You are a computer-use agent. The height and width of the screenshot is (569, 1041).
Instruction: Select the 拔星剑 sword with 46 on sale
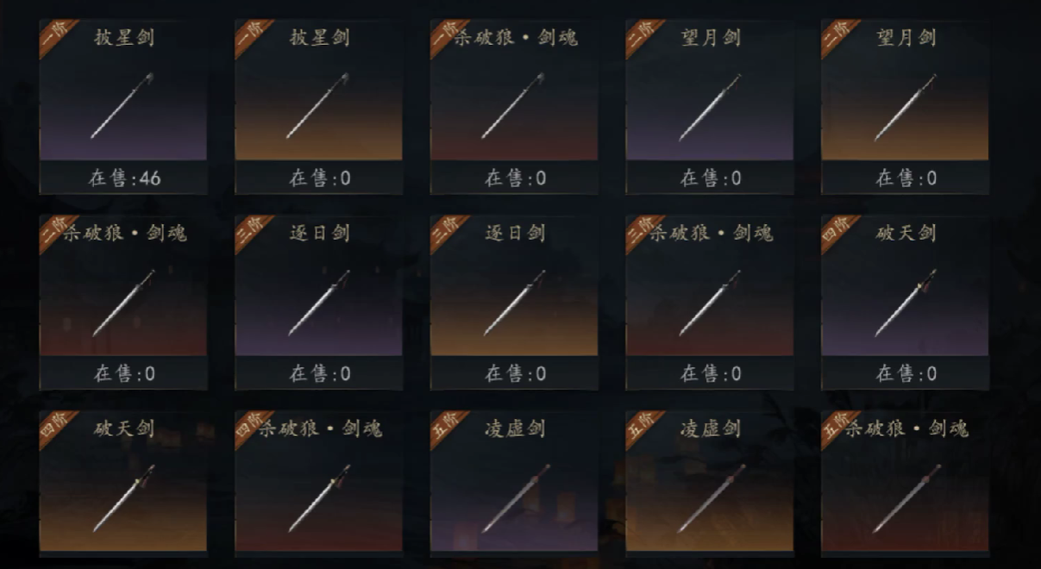(x=122, y=107)
